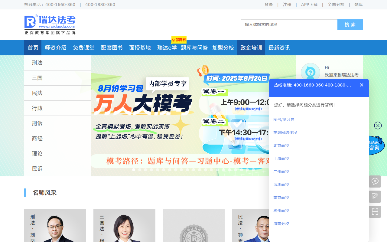
Task: Open 配套图书 navigation item
Action: tap(112, 48)
